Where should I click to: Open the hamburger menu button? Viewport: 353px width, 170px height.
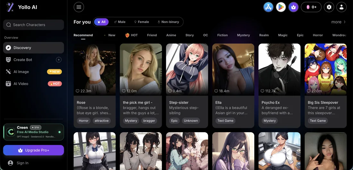point(79,7)
